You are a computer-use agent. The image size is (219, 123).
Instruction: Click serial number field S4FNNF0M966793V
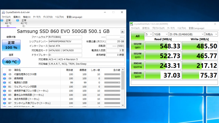coord(65,42)
